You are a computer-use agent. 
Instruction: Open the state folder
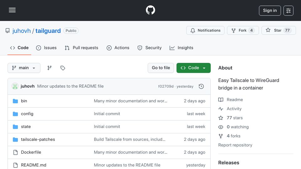[26, 127]
